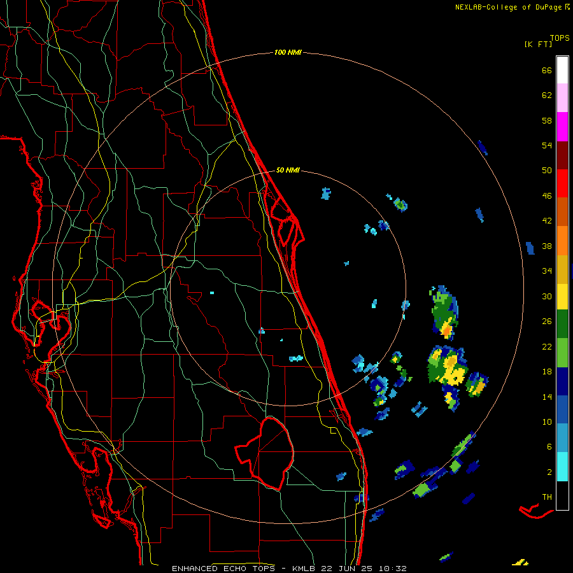Click legend value "54"
Viewport: 573px width, 573px height.
coord(547,145)
